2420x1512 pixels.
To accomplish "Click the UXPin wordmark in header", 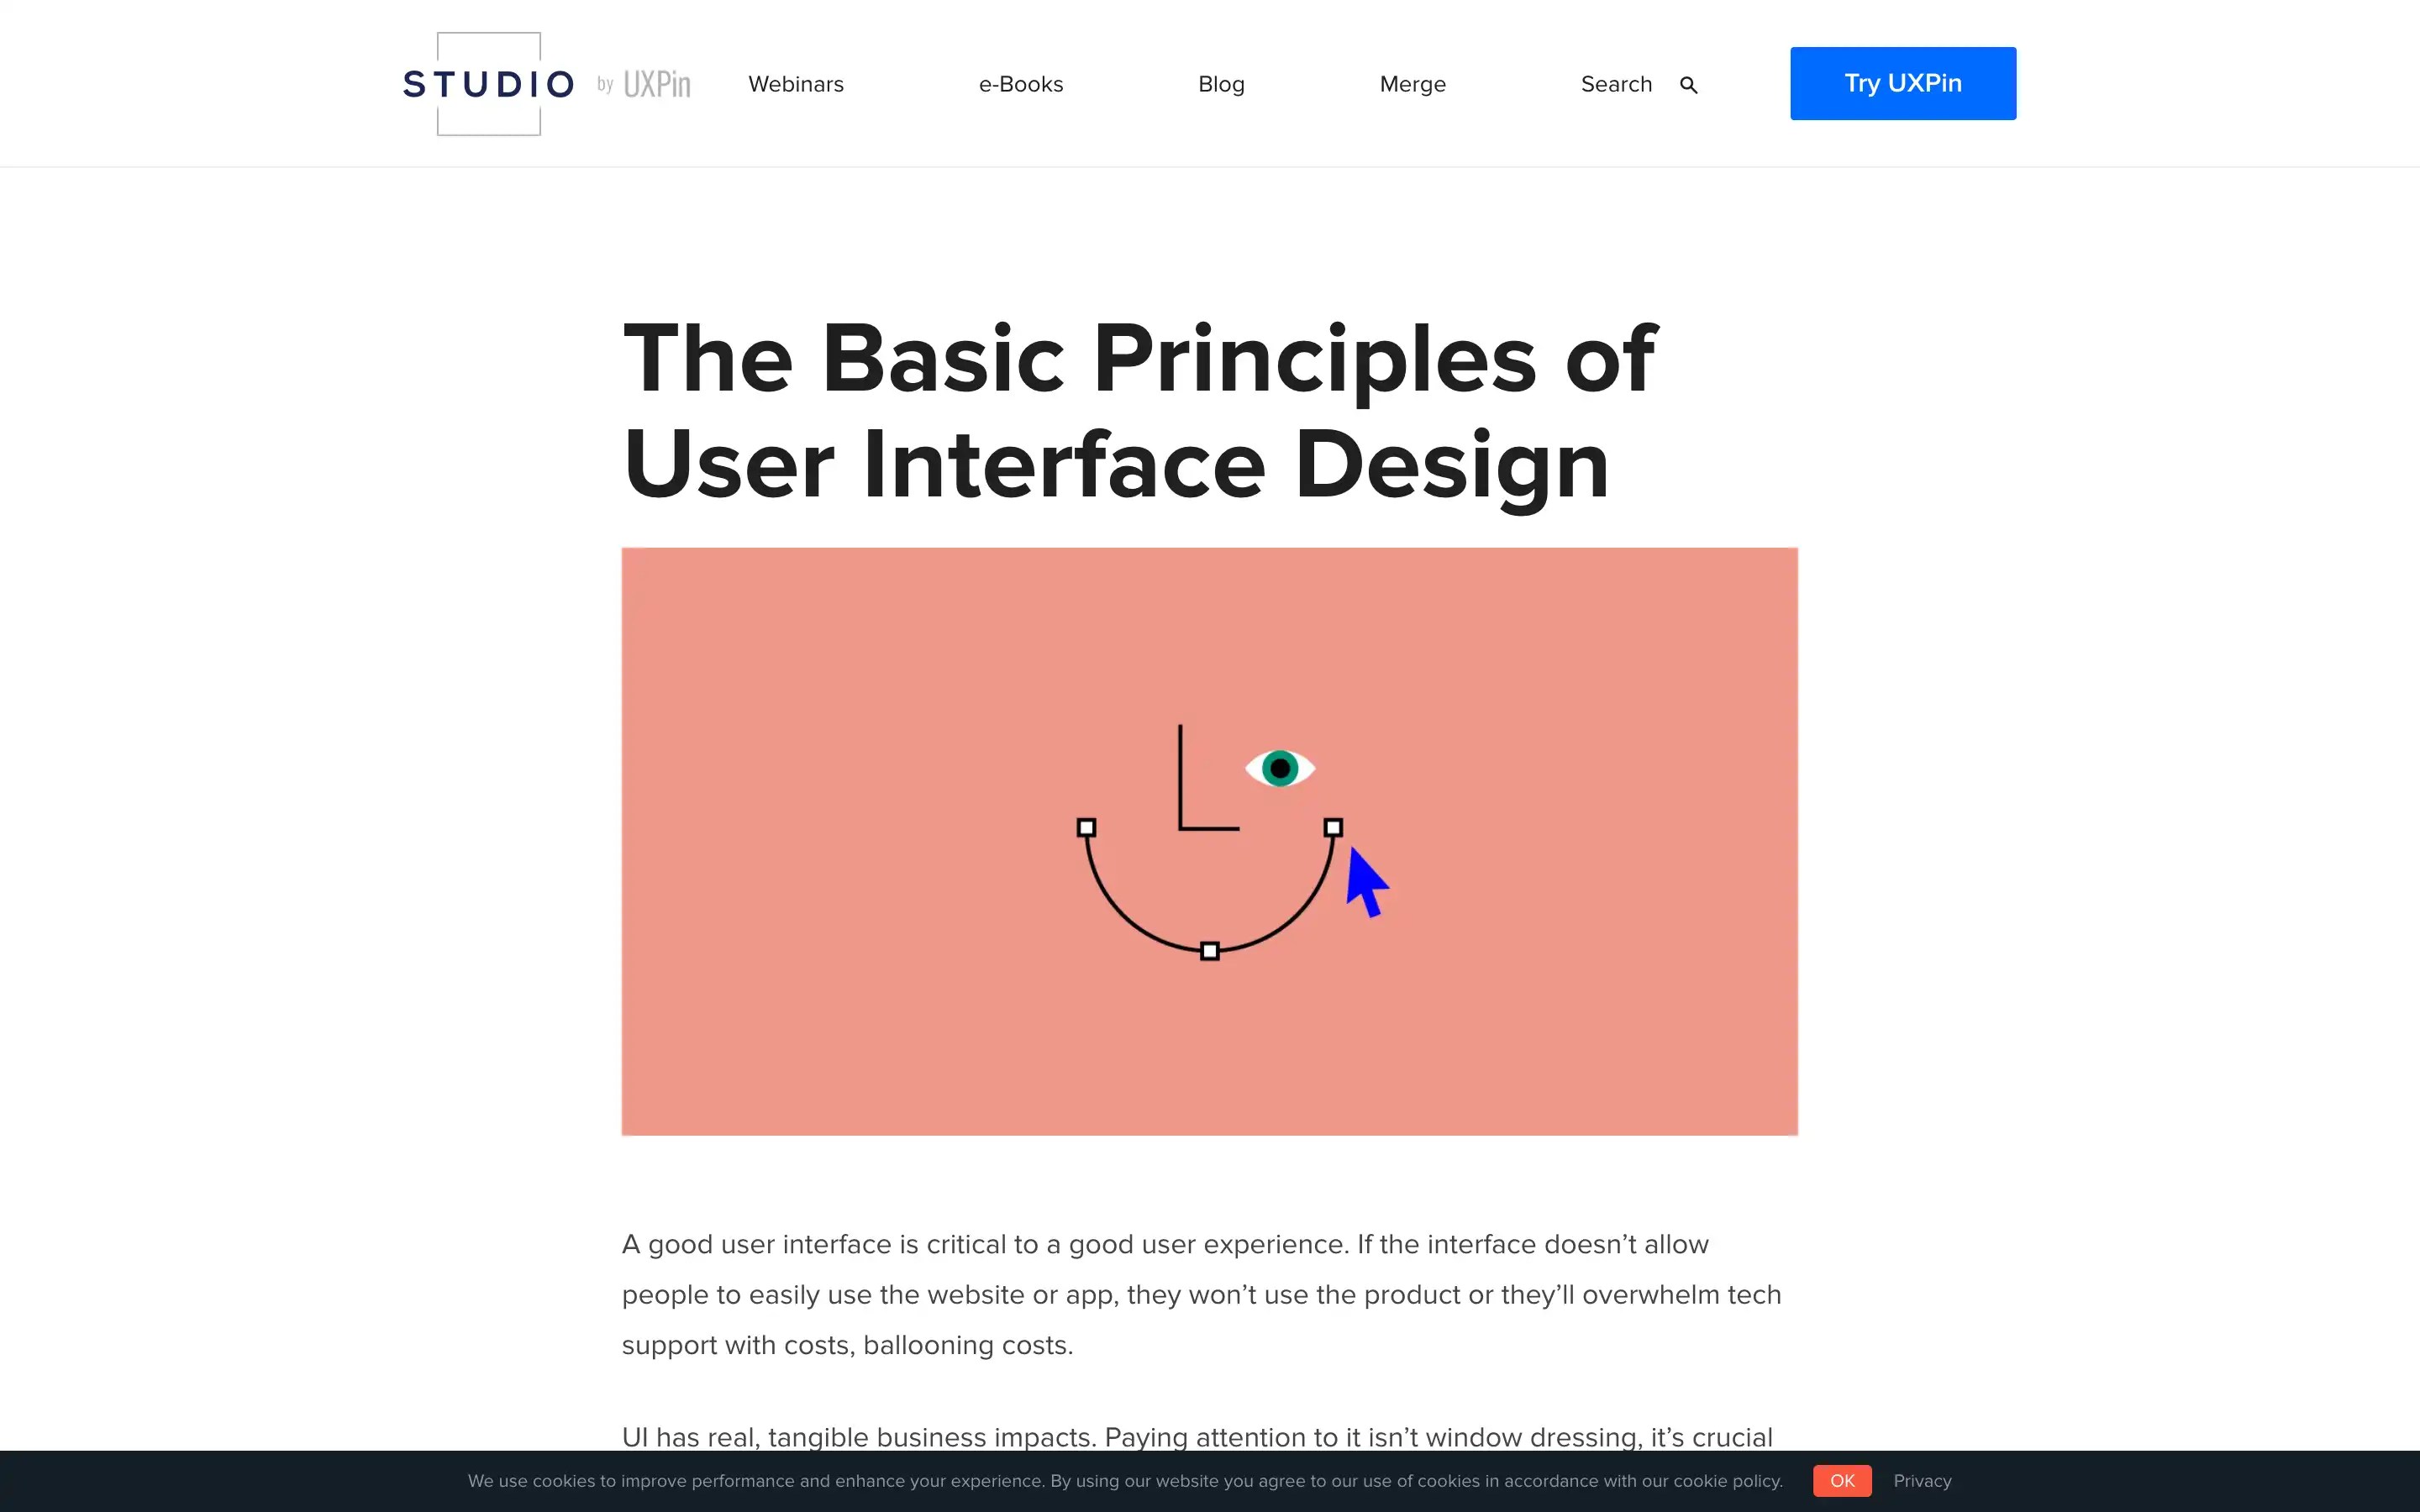I will coord(656,84).
